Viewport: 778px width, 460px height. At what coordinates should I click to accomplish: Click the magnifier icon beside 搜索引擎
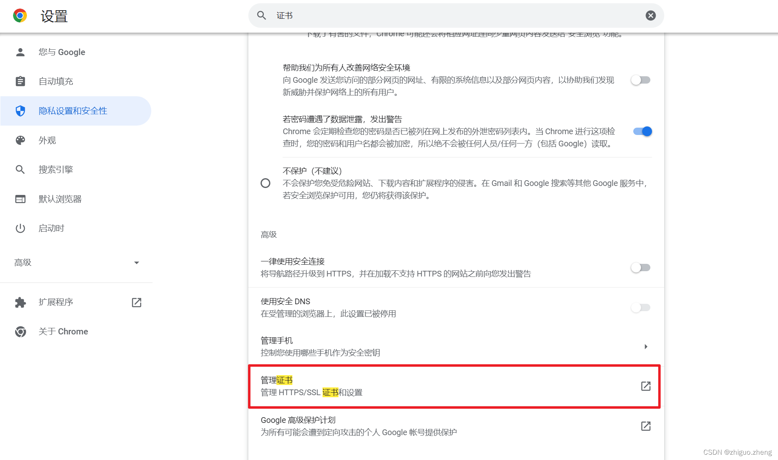point(20,169)
